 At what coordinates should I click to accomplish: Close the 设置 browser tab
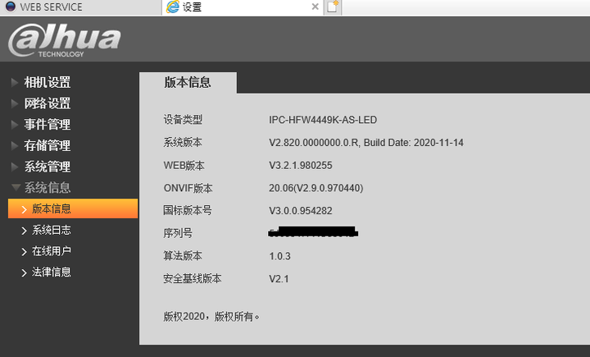(x=315, y=7)
